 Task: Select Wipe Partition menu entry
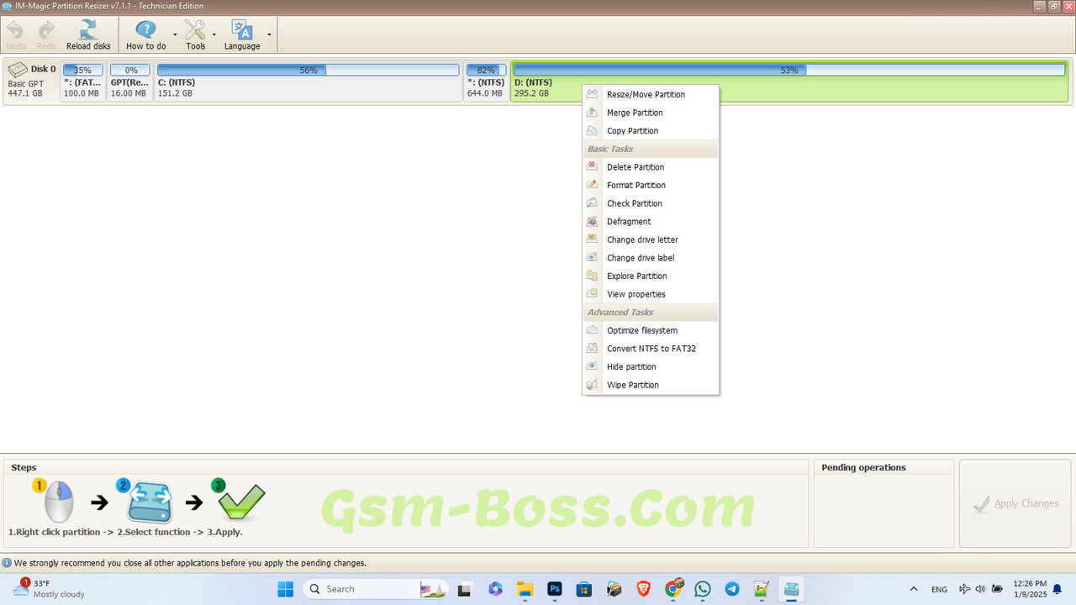(x=651, y=385)
